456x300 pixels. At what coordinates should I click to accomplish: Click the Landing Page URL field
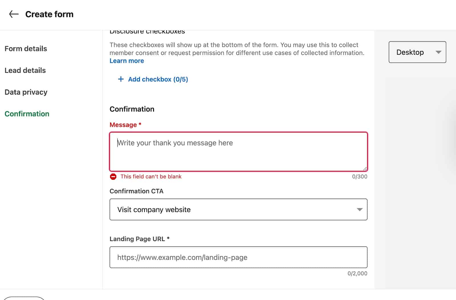[x=239, y=257]
